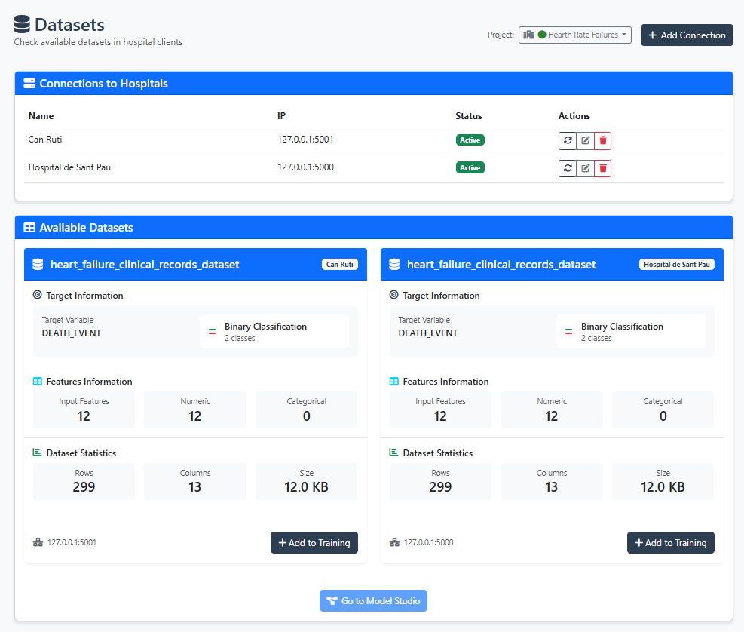Click the Active badge for Hospital de Sant Pau
The width and height of the screenshot is (744, 632).
(470, 167)
